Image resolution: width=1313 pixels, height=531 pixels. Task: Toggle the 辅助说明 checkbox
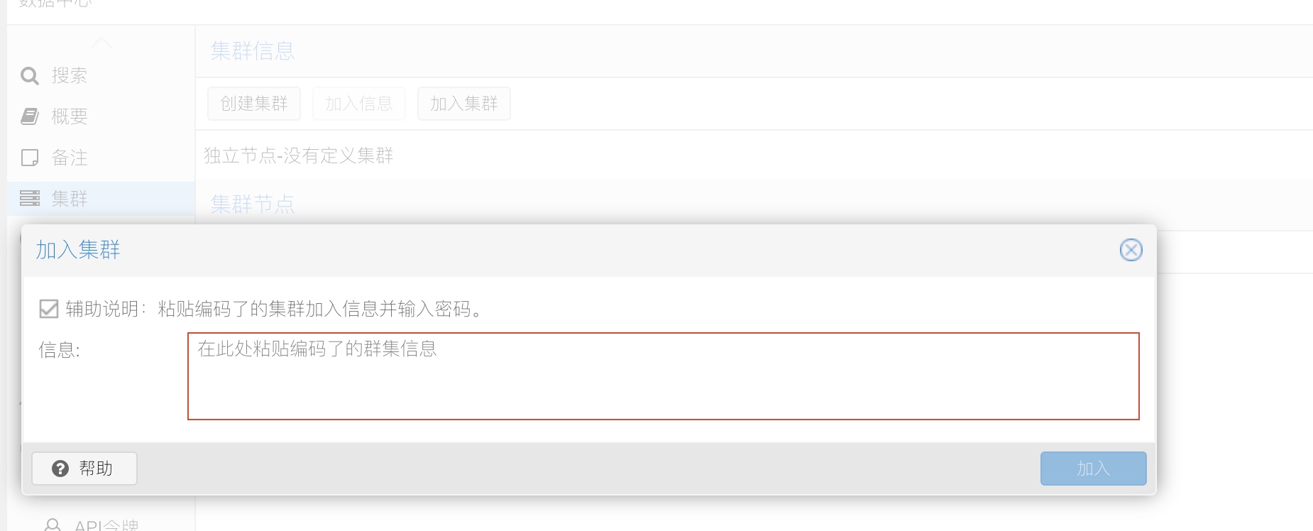(x=49, y=309)
